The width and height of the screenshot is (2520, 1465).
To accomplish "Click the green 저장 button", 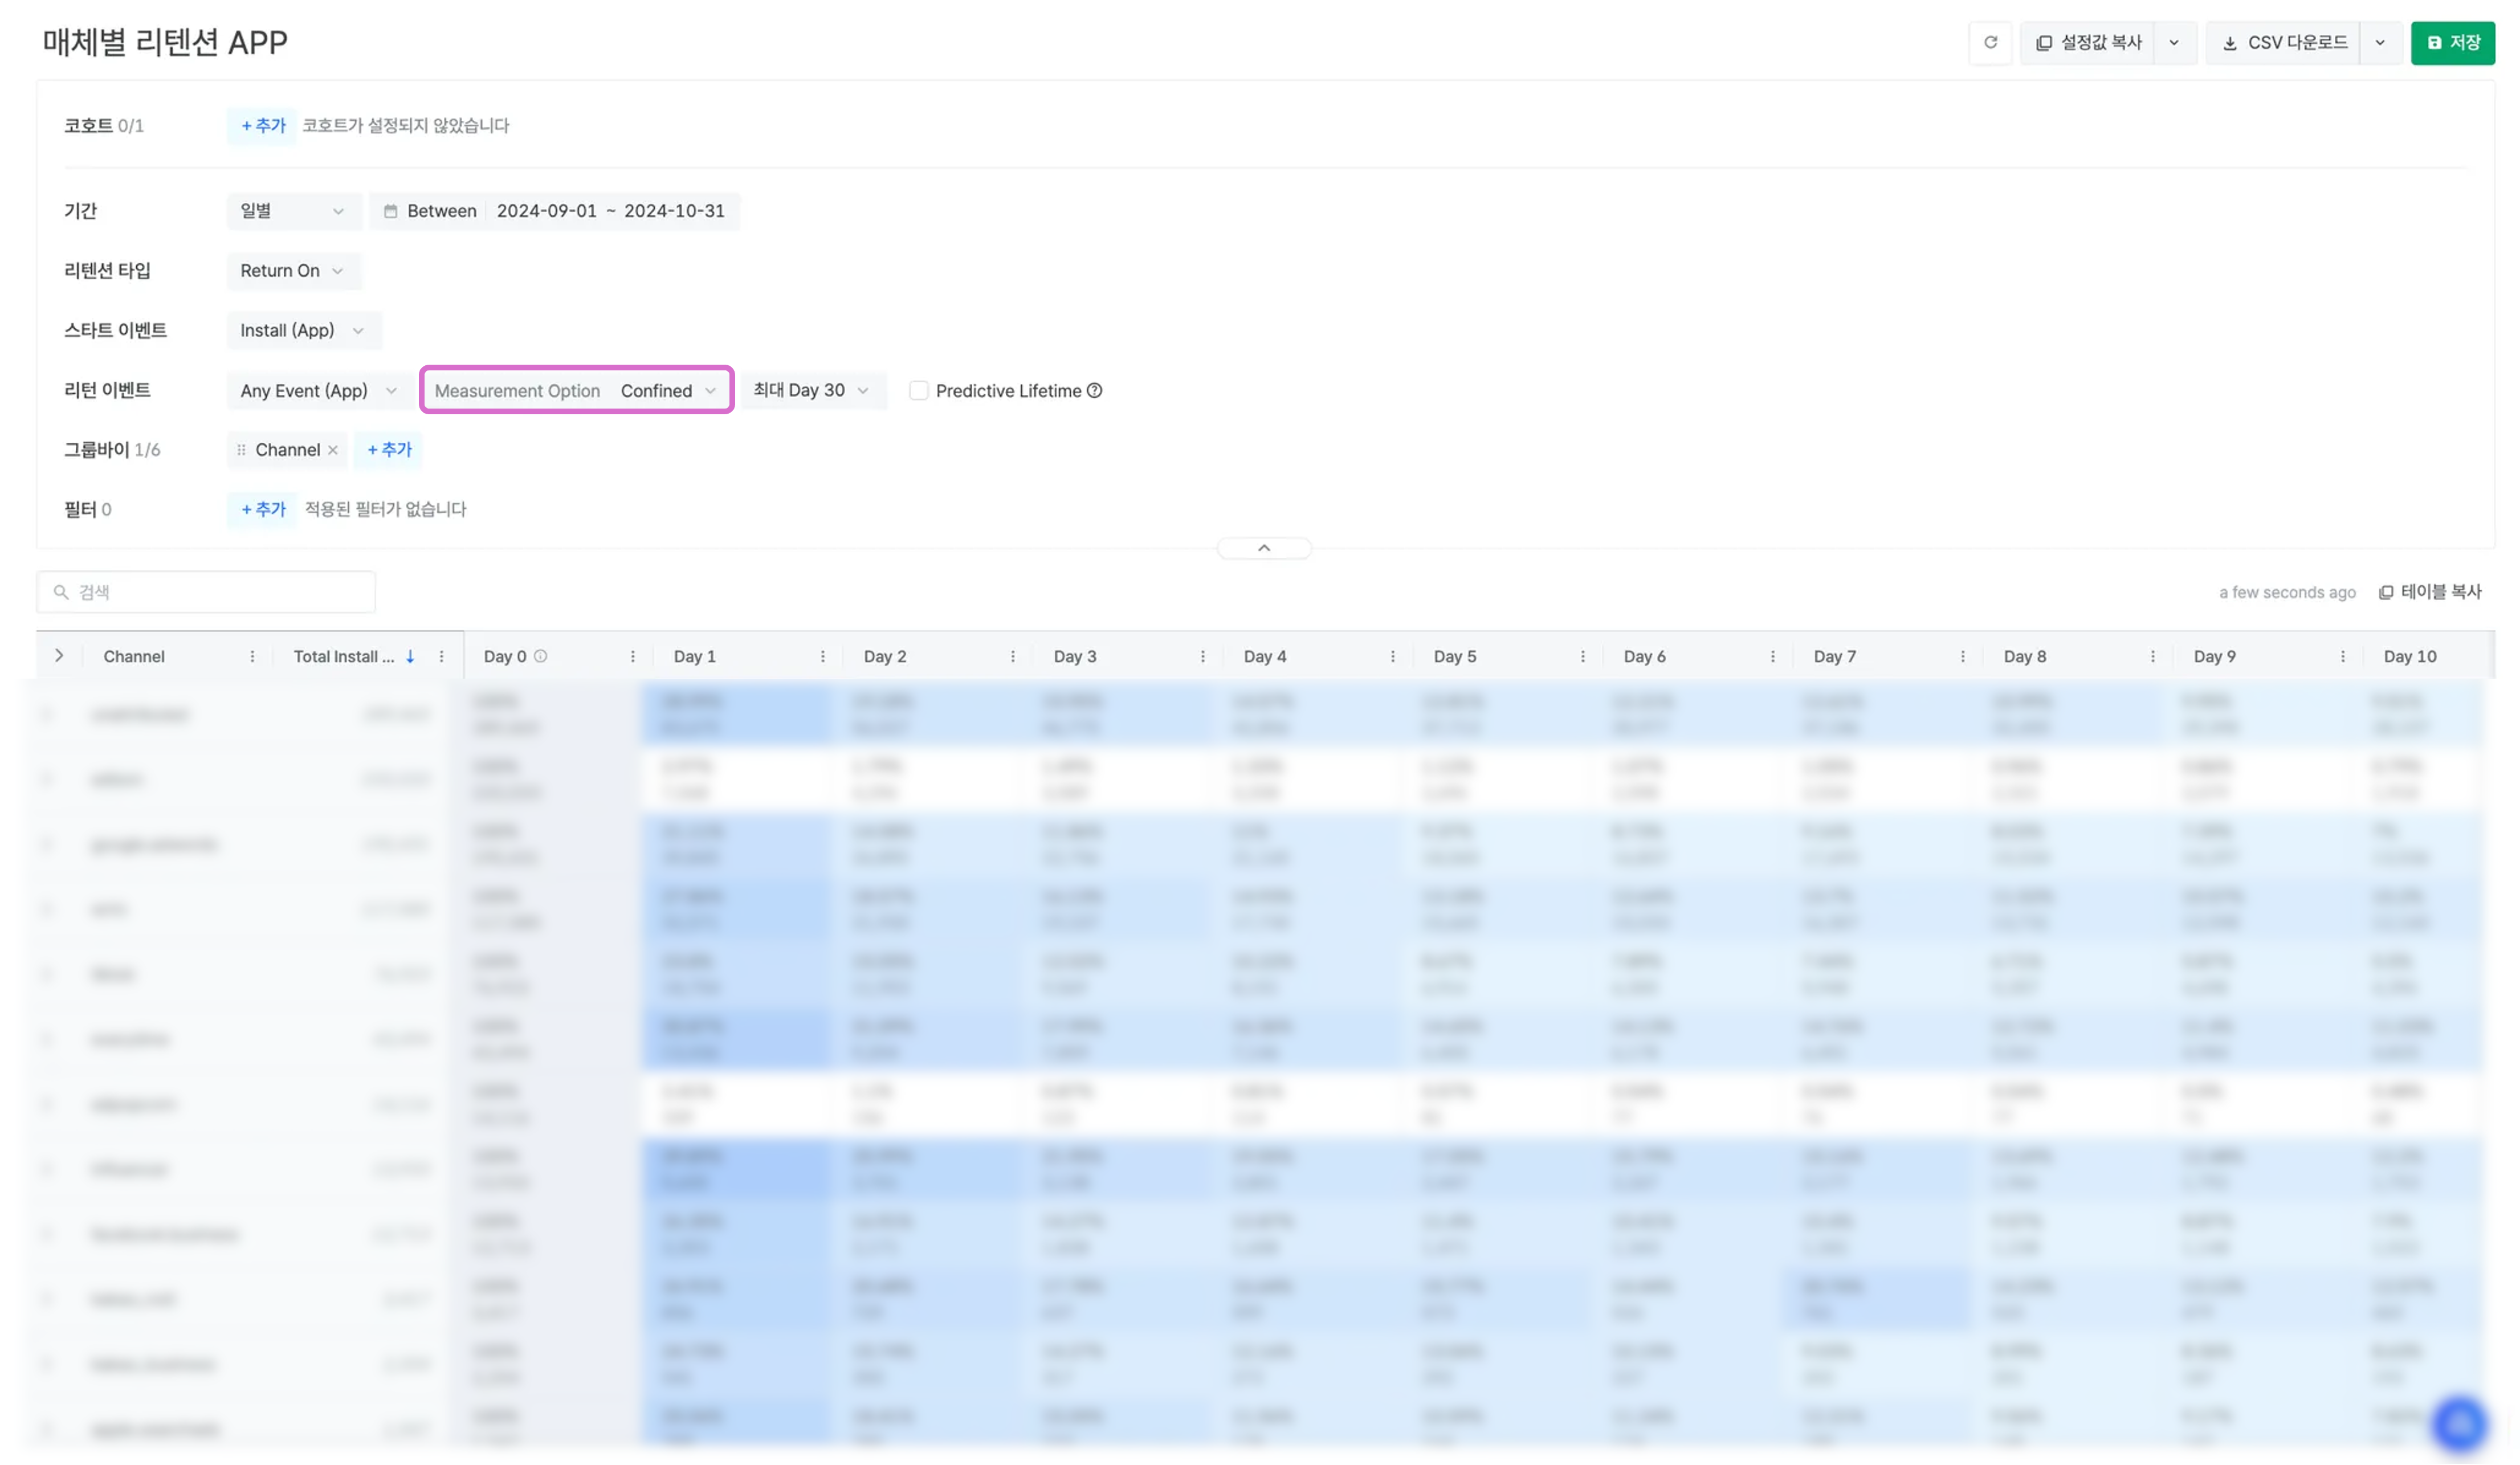I will (2452, 43).
